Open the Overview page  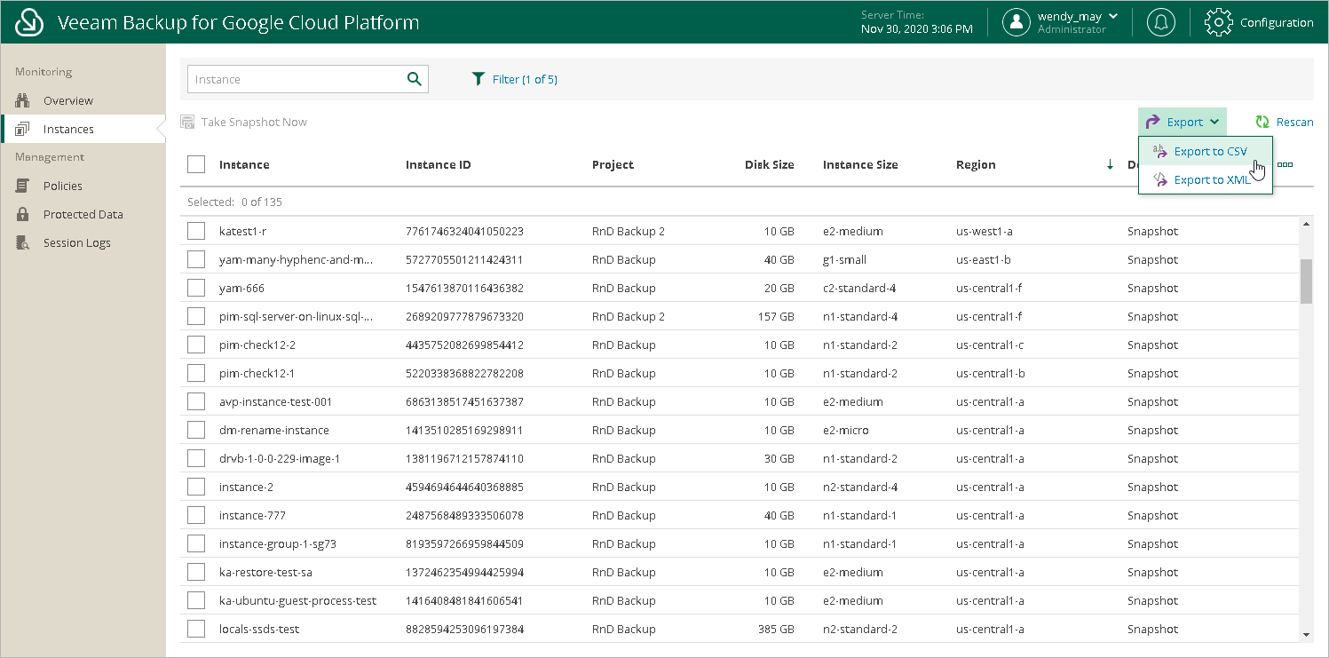[x=67, y=100]
